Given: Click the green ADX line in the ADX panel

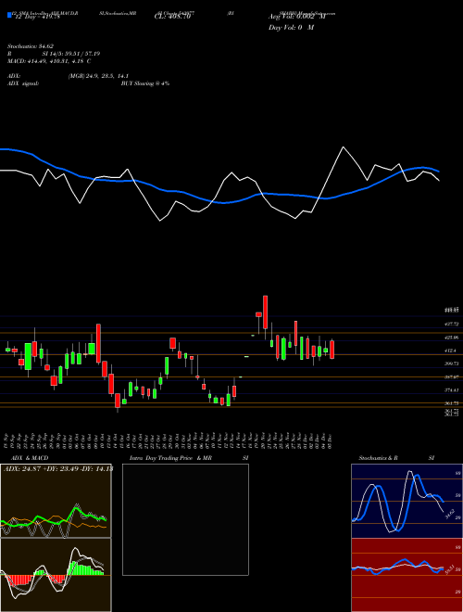Looking at the screenshot, I should 75,509.
